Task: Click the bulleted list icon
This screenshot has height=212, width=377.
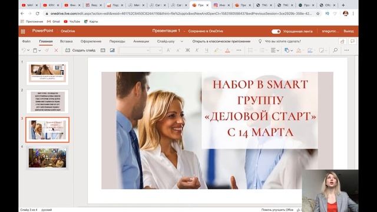Action: [250, 50]
